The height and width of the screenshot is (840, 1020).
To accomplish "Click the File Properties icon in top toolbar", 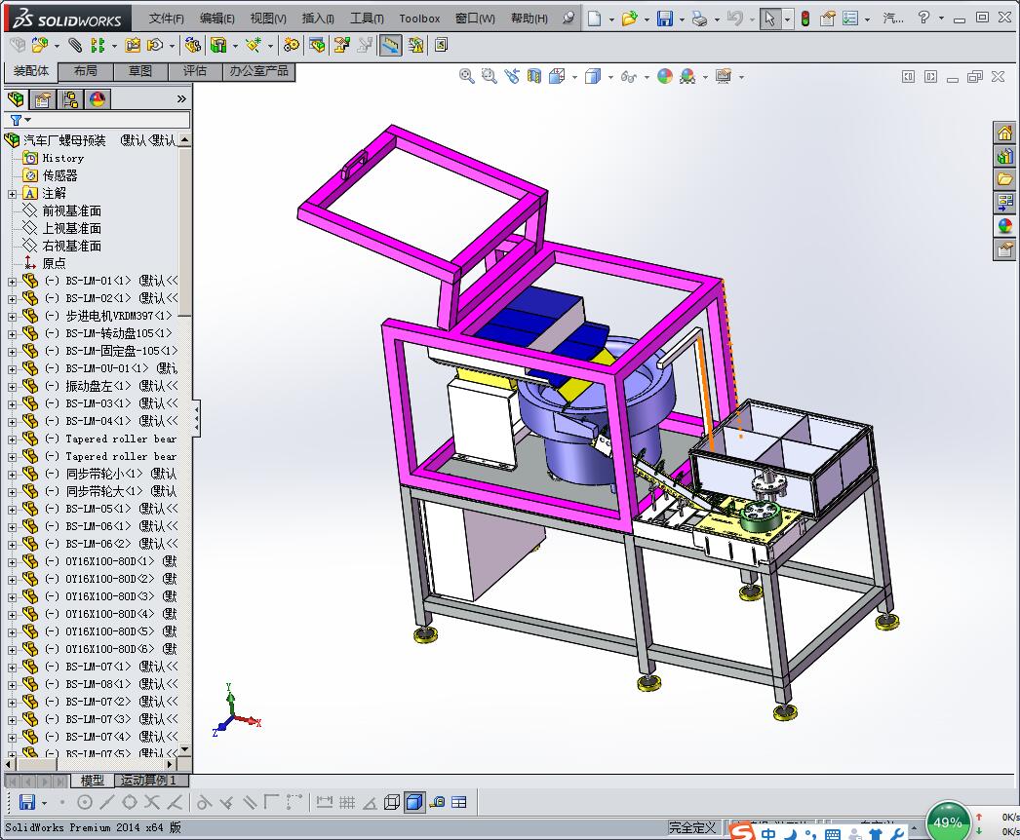I will pyautogui.click(x=828, y=19).
